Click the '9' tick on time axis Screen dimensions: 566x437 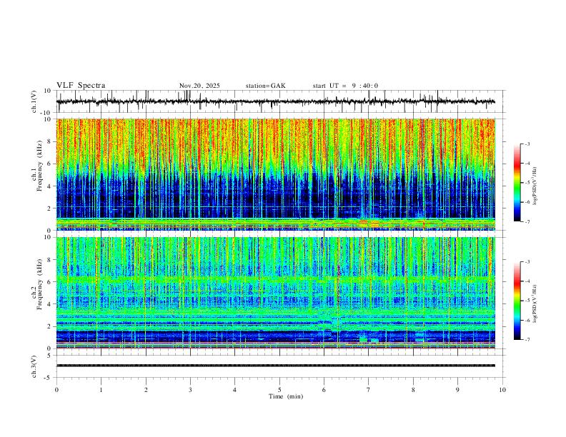(x=457, y=390)
